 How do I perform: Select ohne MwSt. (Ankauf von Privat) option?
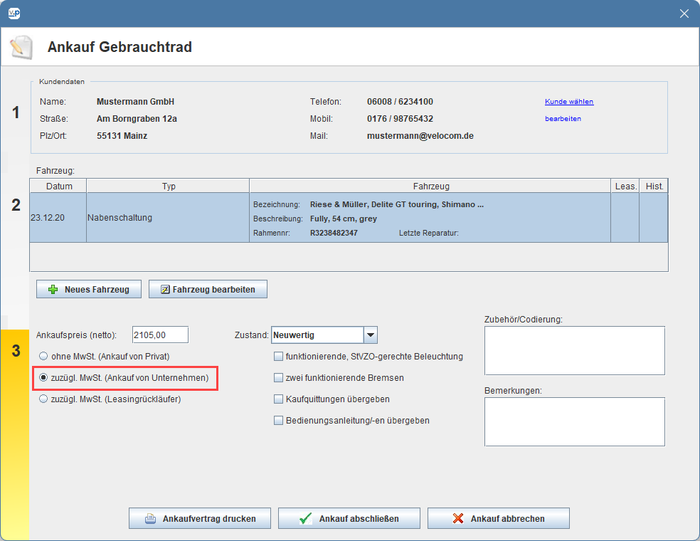(x=43, y=356)
